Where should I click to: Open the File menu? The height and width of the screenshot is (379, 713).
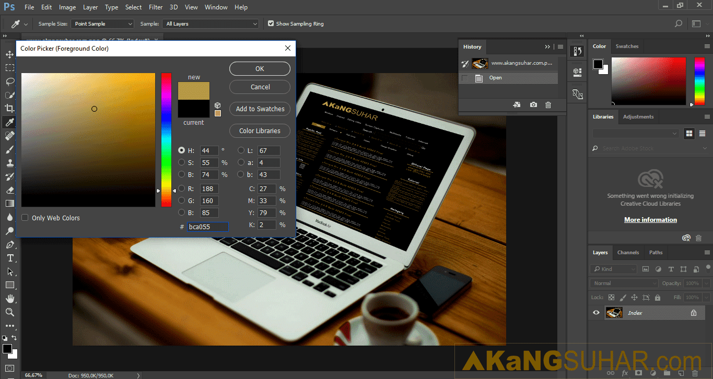pyautogui.click(x=29, y=7)
